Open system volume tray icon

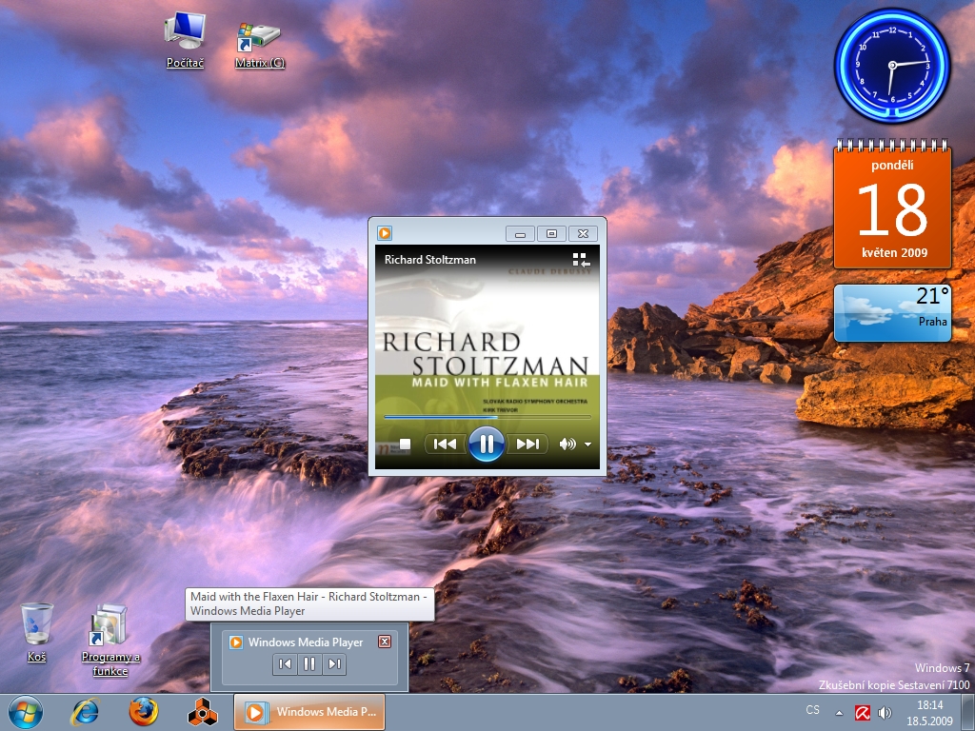(x=885, y=712)
